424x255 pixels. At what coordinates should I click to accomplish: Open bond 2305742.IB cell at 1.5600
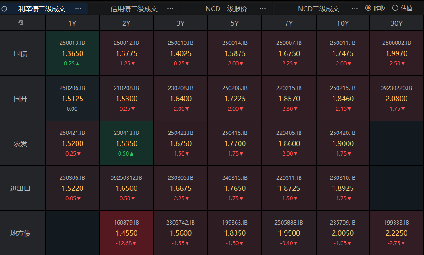tap(180, 233)
